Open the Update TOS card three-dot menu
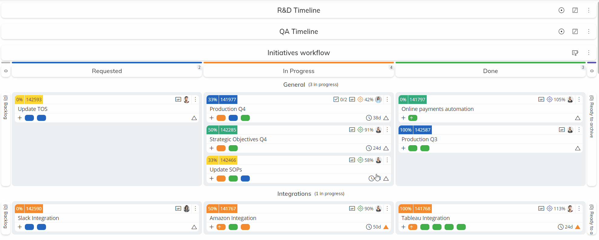Screen dimensions: 599x240 coord(196,99)
